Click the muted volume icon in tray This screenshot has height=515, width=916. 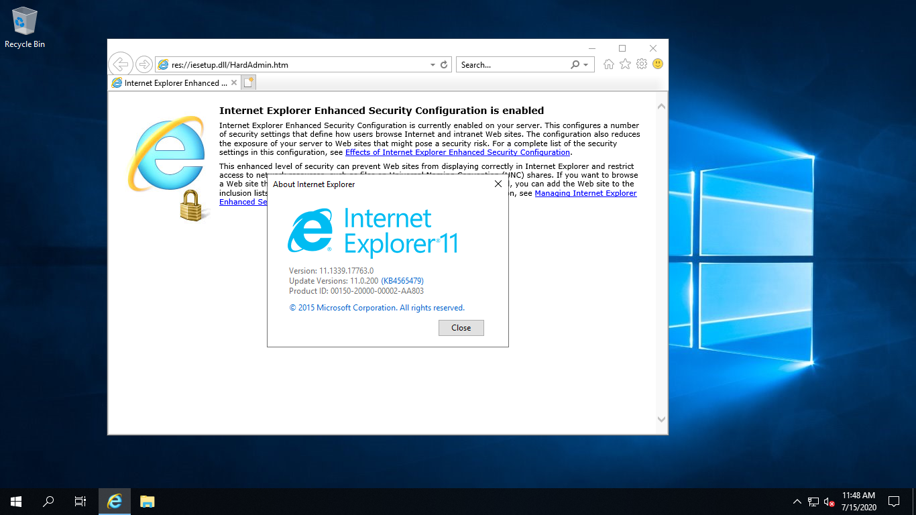point(829,501)
